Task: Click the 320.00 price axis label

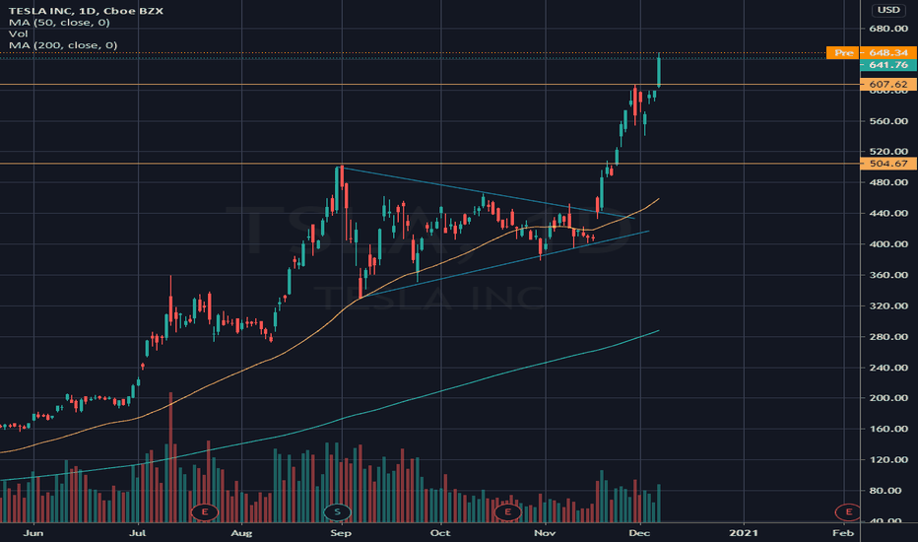Action: [888, 305]
